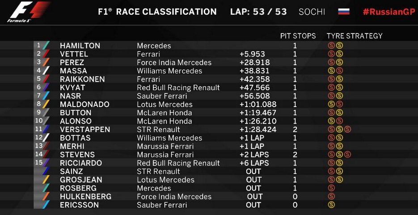Click Hulkenberg's orange tyre icon
This screenshot has width=418, height=215.
pyautogui.click(x=331, y=196)
